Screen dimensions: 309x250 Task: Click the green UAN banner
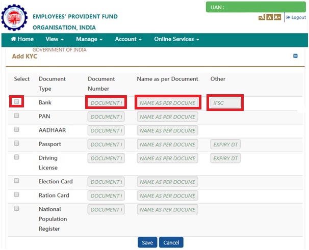click(x=256, y=7)
